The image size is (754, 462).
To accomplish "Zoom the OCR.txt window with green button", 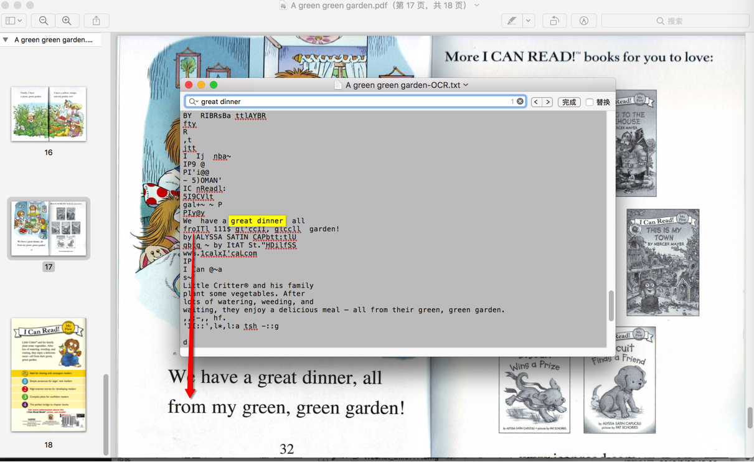I will [214, 85].
